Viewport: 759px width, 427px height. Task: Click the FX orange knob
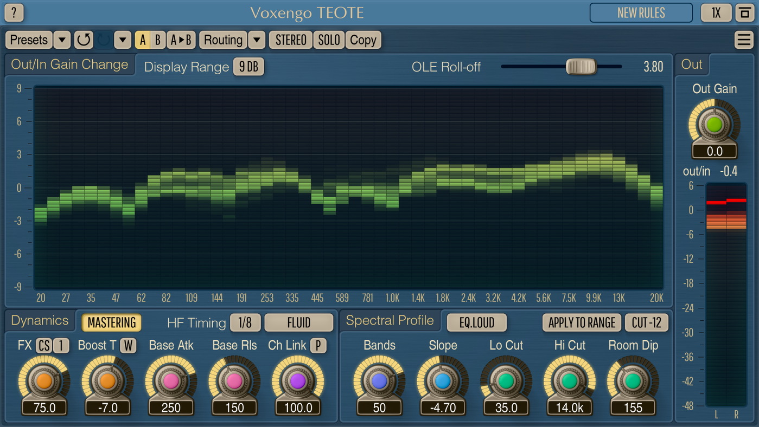click(44, 381)
